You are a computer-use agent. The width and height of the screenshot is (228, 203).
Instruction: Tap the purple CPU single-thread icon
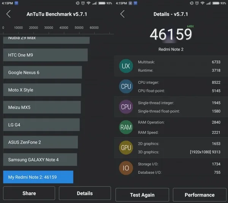[126, 107]
